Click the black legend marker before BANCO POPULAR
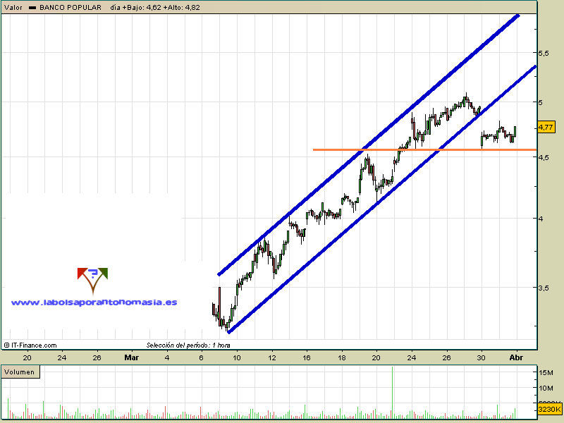The image size is (564, 423). point(32,7)
